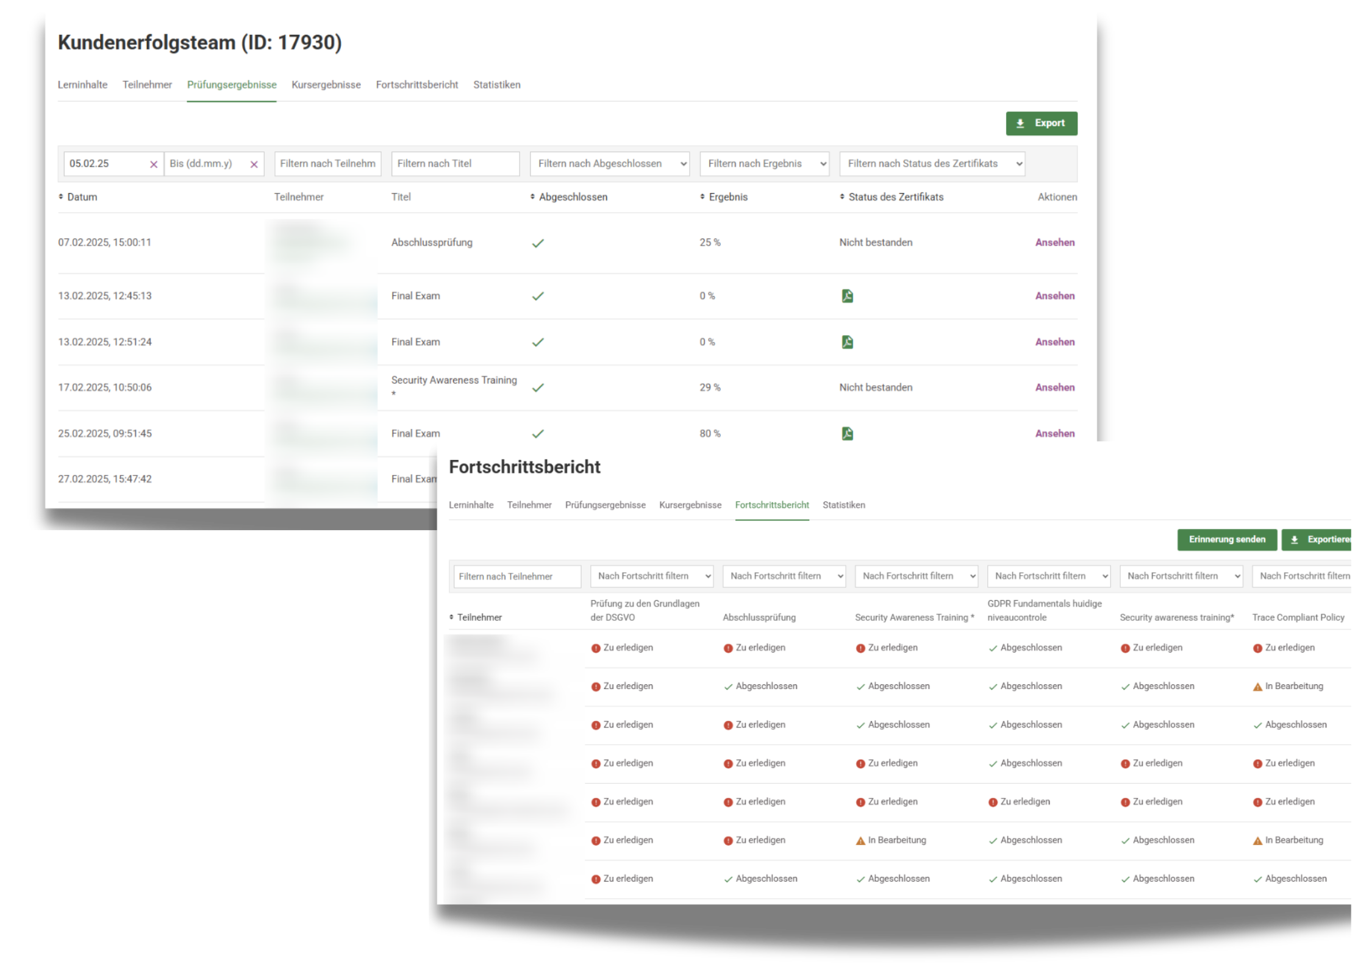This screenshot has width=1369, height=967.
Task: Clear the Bis end date field
Action: tap(254, 164)
